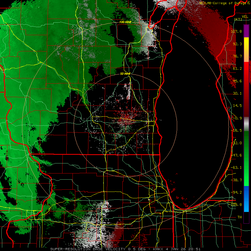Click the Super-Resolution Base Velocity caption
This screenshot has height=251, width=251.
point(125,249)
